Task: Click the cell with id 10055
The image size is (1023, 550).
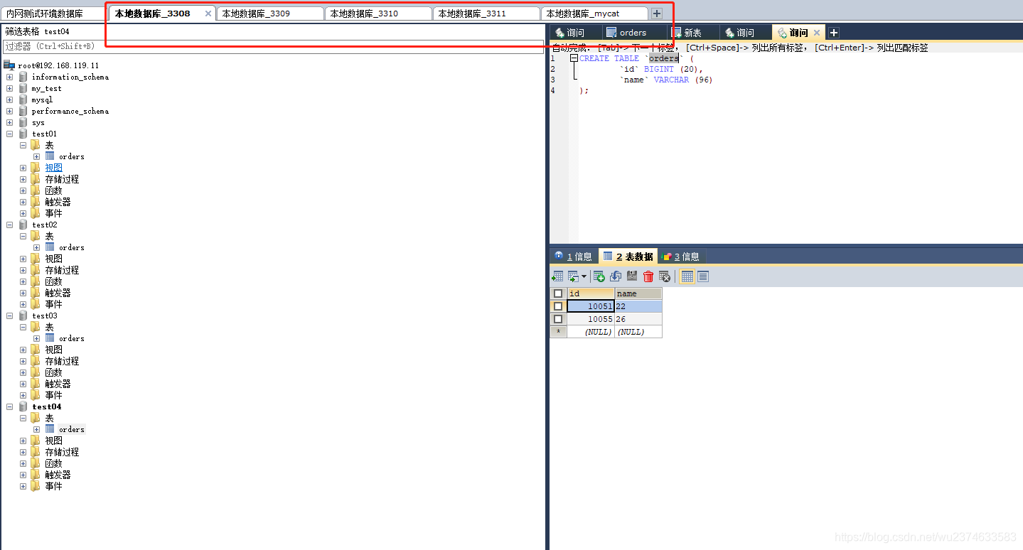Action: 591,319
